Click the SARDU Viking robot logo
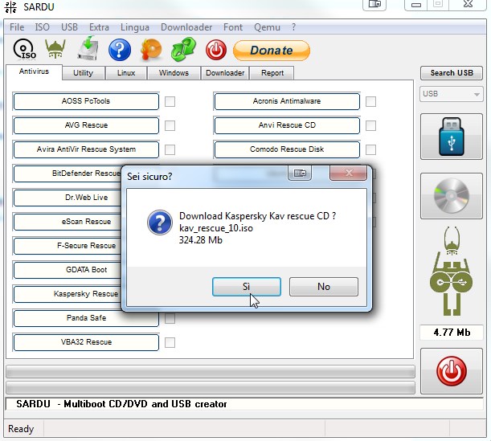The height and width of the screenshot is (441, 491). [452, 271]
